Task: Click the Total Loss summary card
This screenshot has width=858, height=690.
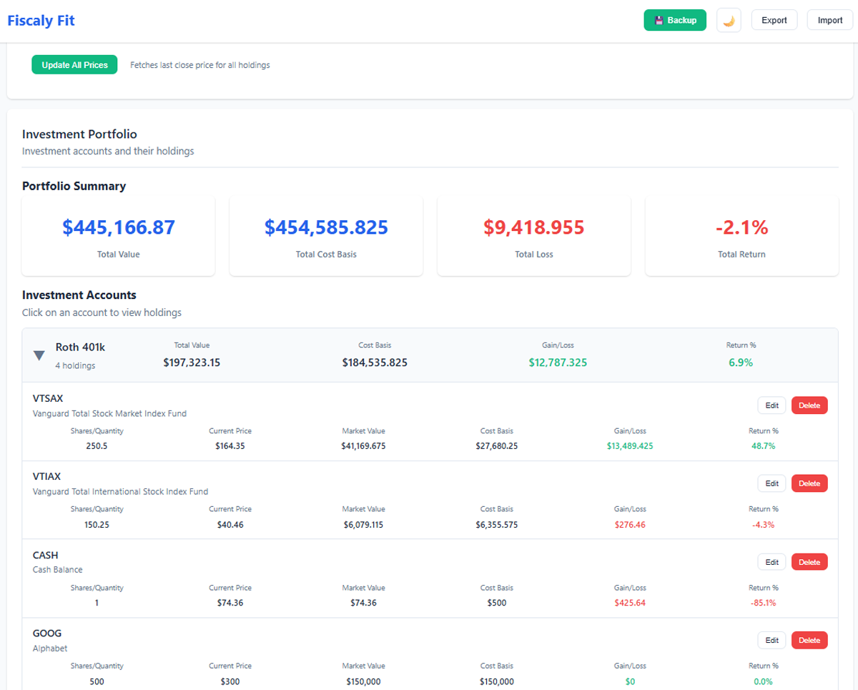Action: (533, 236)
